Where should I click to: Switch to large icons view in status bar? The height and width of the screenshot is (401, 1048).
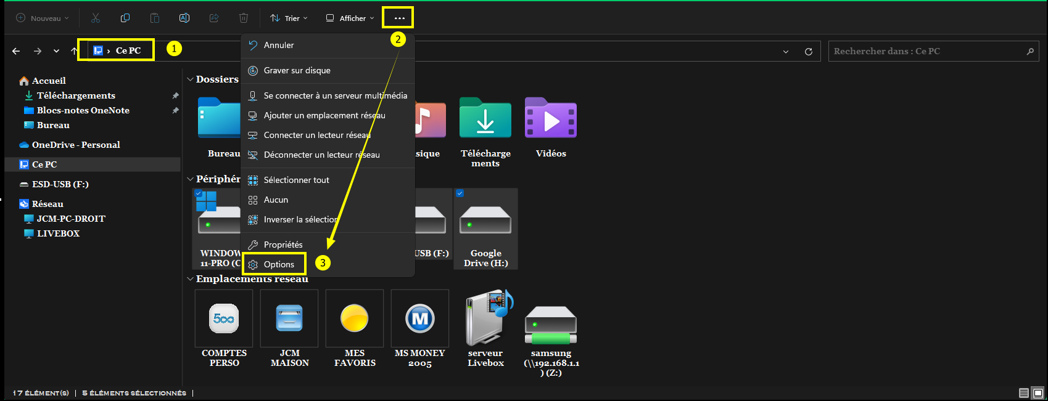1038,393
